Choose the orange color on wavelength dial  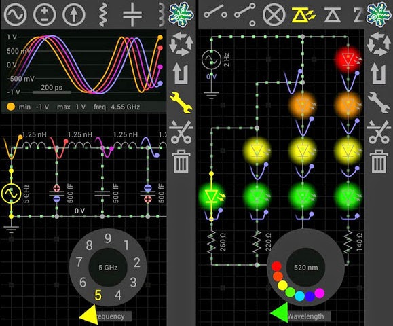point(278,276)
